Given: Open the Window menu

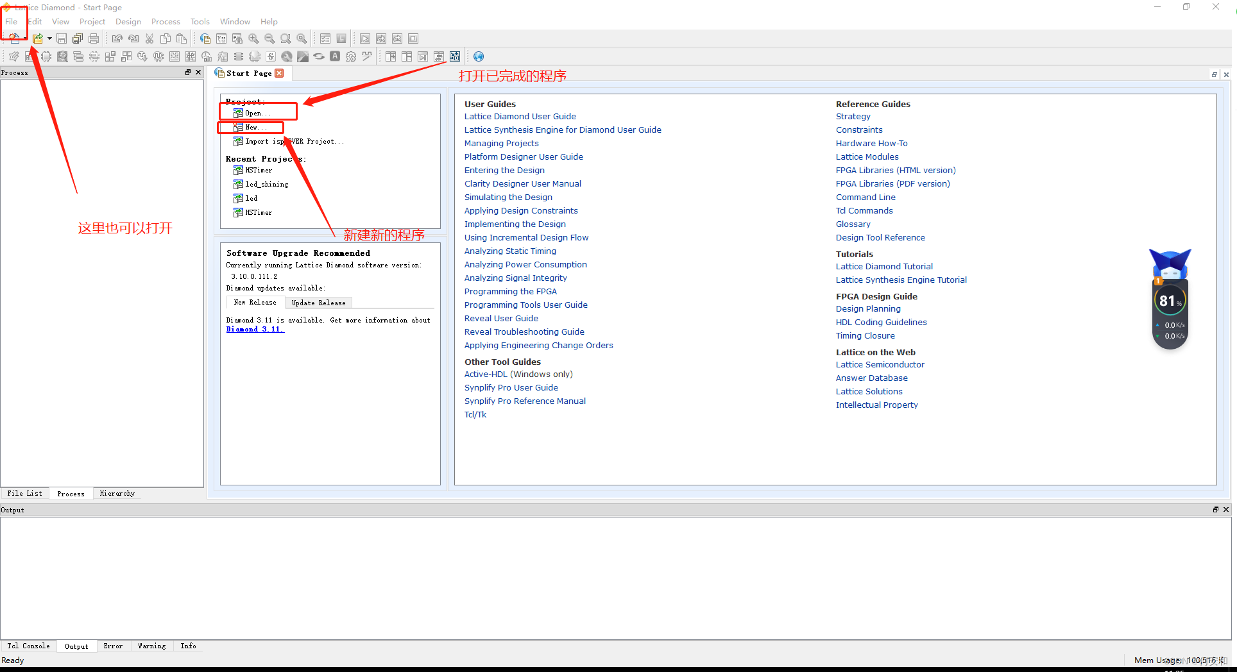Looking at the screenshot, I should pyautogui.click(x=235, y=22).
